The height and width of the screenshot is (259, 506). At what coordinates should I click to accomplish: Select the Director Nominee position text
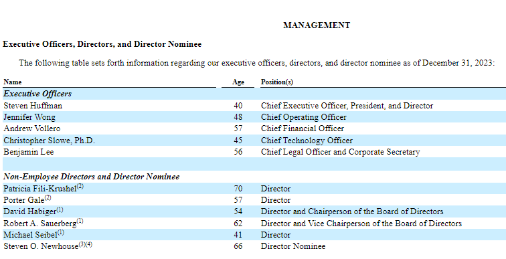(x=293, y=246)
